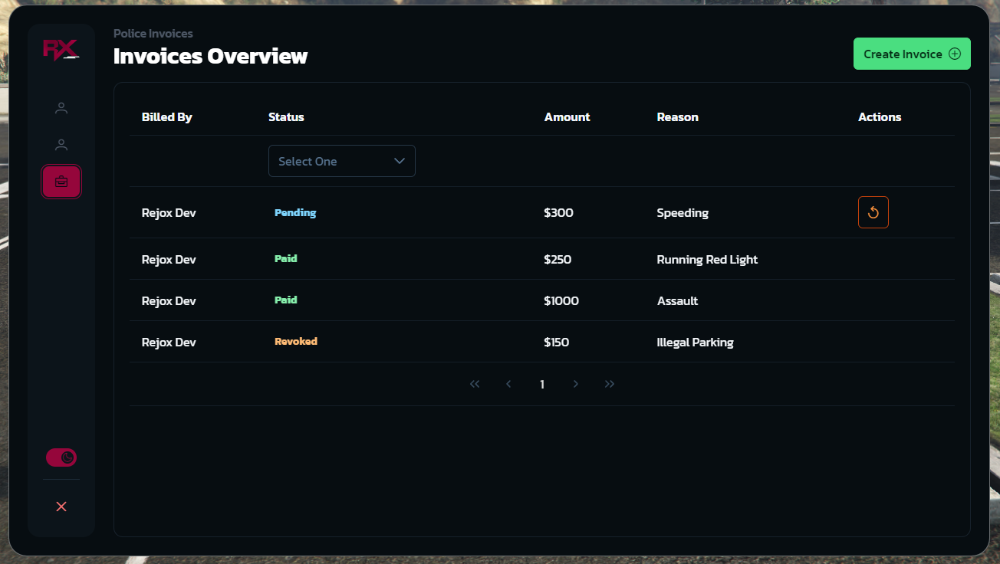Image resolution: width=1000 pixels, height=564 pixels.
Task: Expand the status dropdown via its chevron arrow
Action: [x=399, y=161]
